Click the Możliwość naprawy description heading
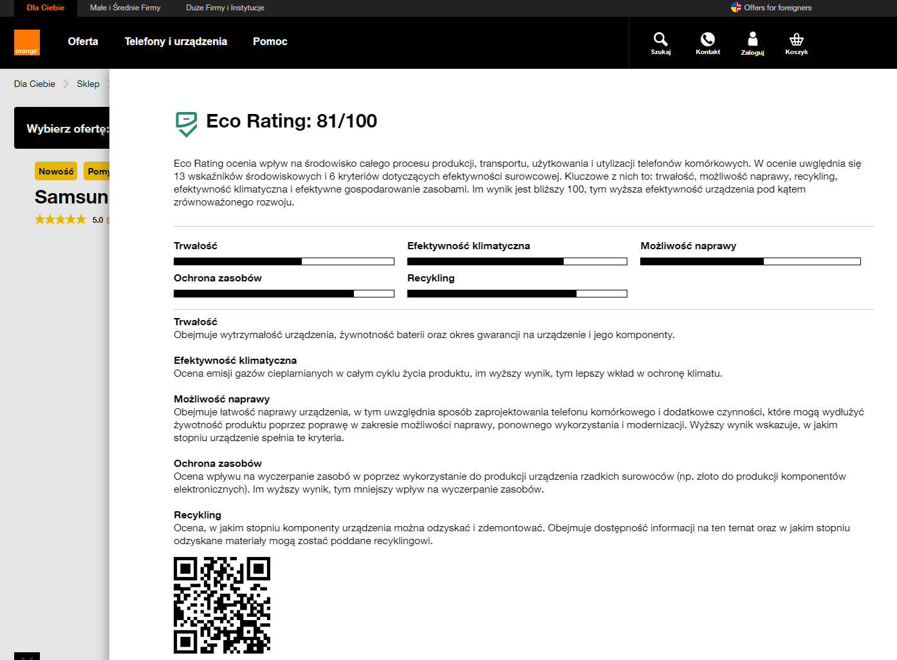 [222, 399]
